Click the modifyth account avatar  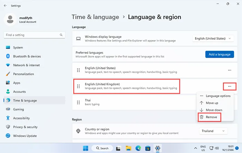pyautogui.click(x=10, y=20)
